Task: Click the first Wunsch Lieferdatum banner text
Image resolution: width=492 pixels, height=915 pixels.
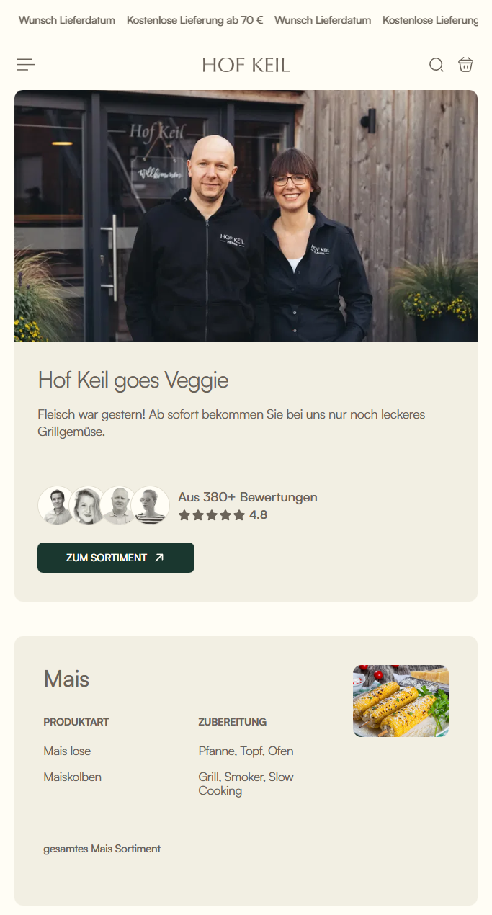Action: [x=67, y=20]
